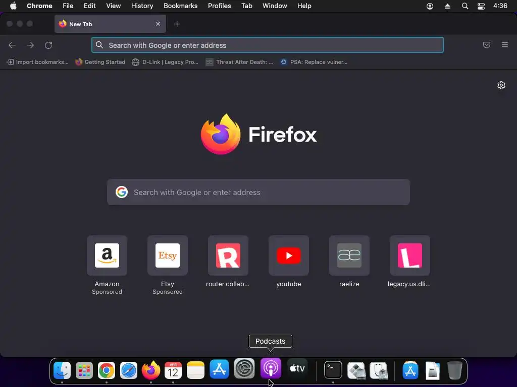Open new tab page personalize gear
The height and width of the screenshot is (387, 517).
coord(501,85)
